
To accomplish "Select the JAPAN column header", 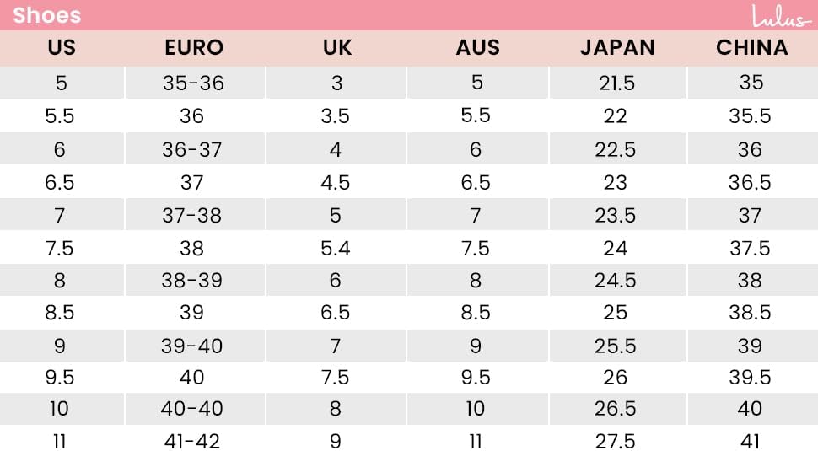I will pos(617,48).
